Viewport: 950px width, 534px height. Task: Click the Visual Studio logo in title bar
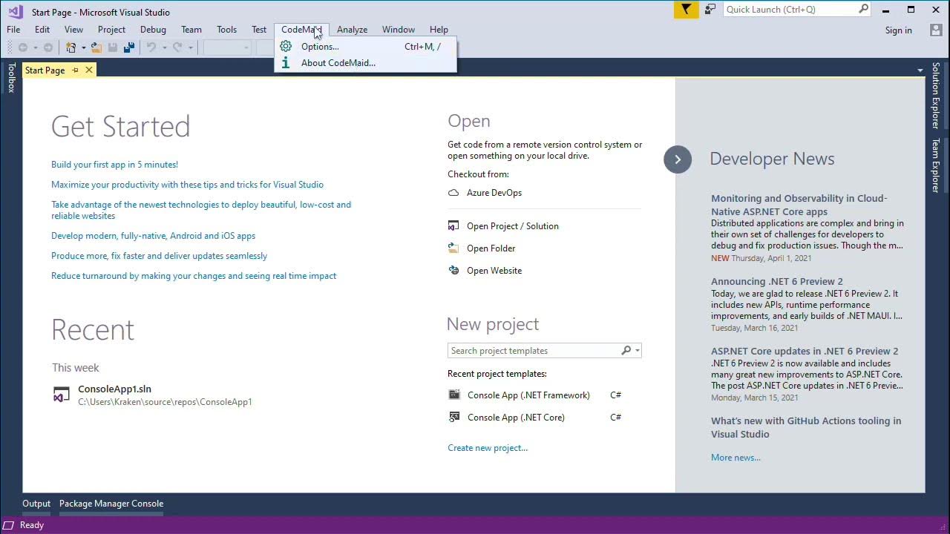pyautogui.click(x=16, y=11)
